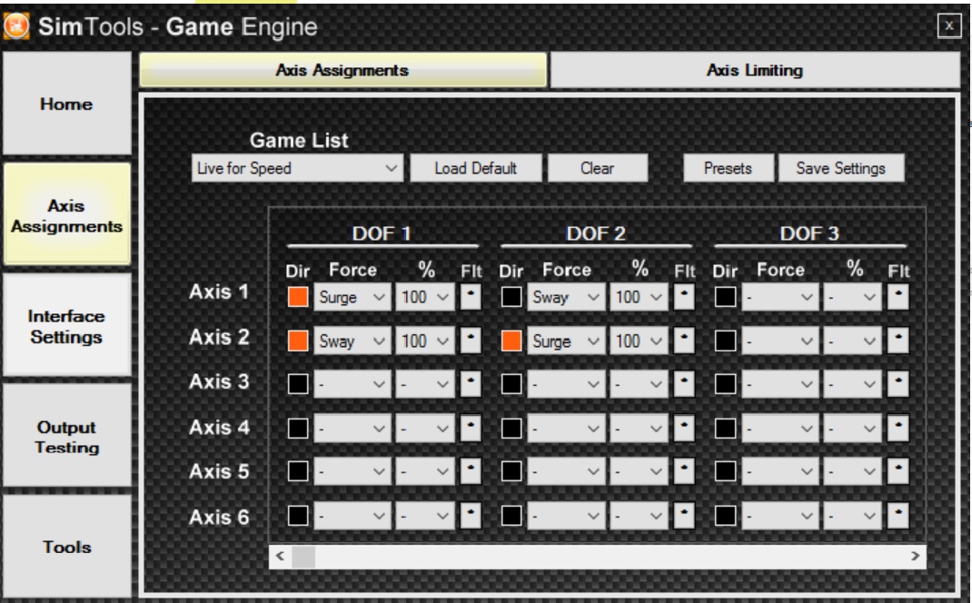The height and width of the screenshot is (603, 972).
Task: Open Axis 1 DOF 2 filter button
Action: point(684,297)
